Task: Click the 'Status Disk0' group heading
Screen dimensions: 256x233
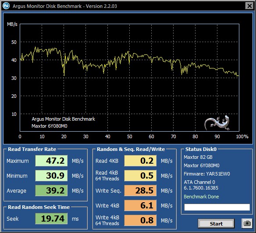Action: click(x=201, y=149)
